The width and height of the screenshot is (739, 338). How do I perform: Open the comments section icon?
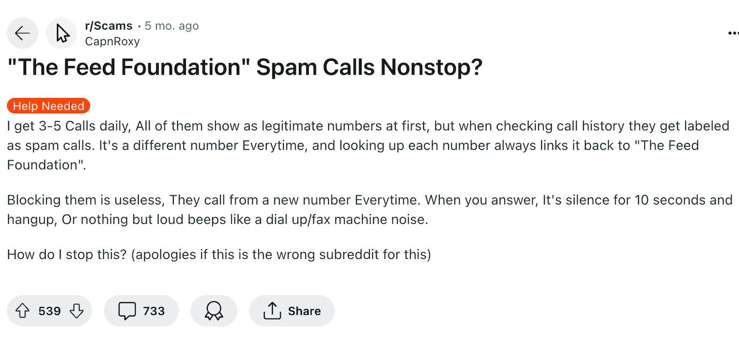[127, 311]
